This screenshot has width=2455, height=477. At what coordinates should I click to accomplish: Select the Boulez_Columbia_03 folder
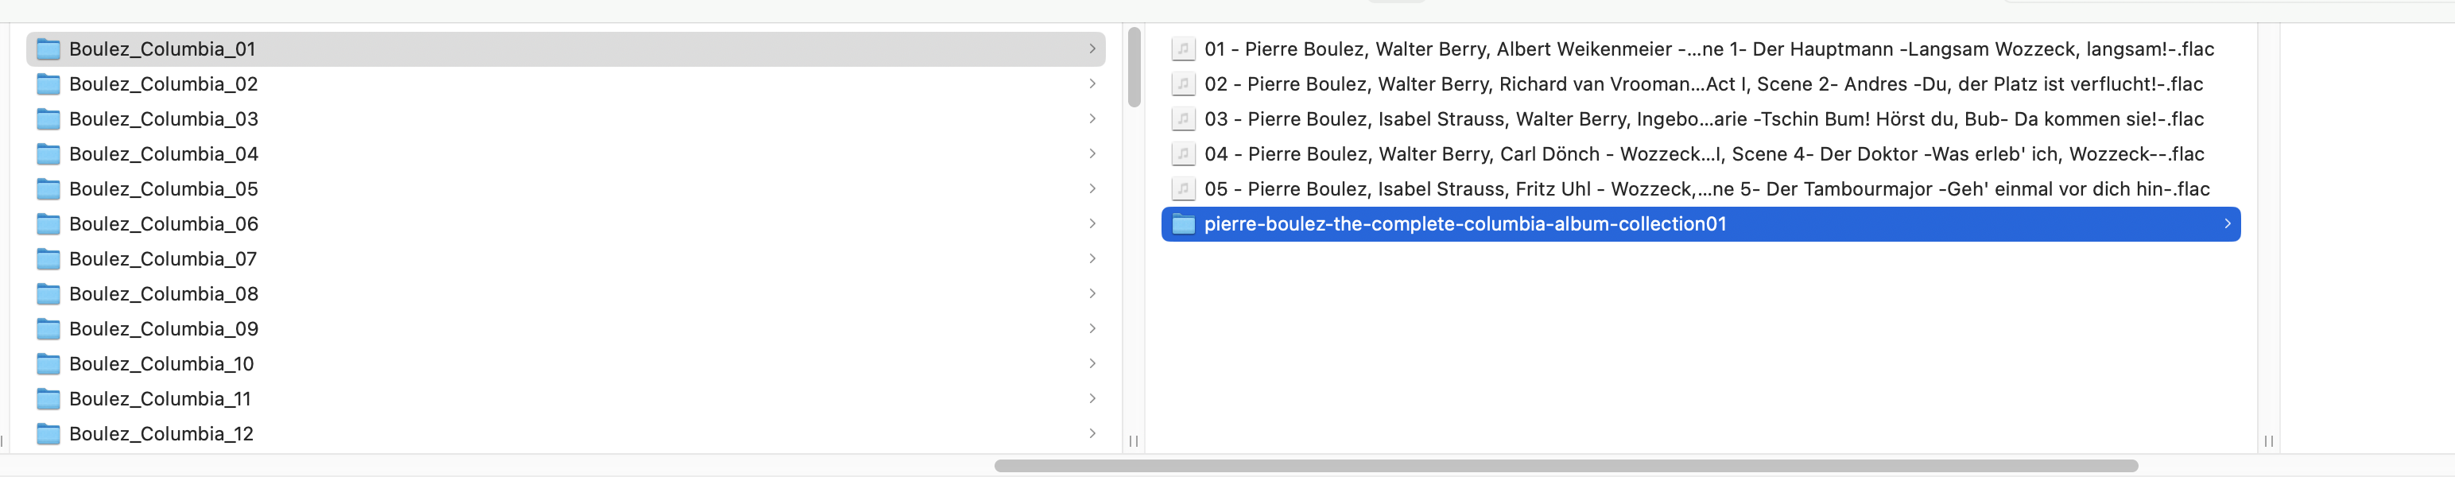point(163,119)
